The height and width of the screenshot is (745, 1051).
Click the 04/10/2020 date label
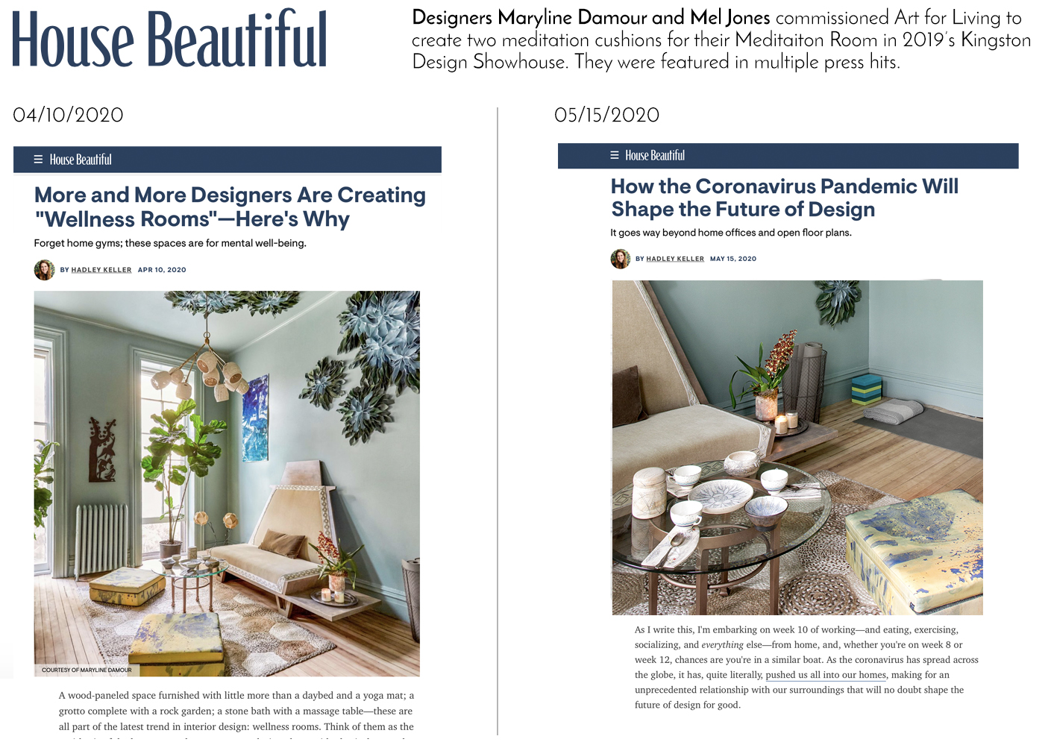pyautogui.click(x=69, y=115)
